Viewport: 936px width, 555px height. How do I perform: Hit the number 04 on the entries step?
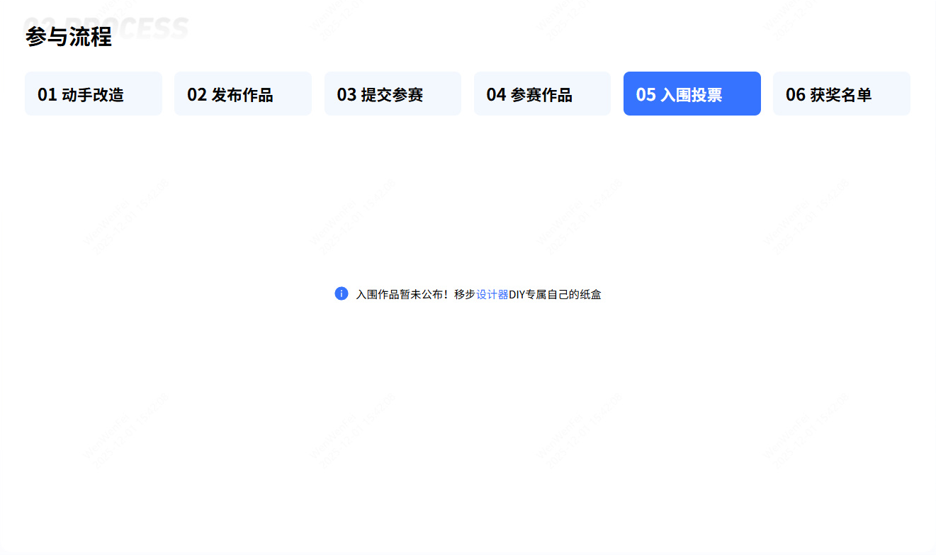[x=496, y=94]
